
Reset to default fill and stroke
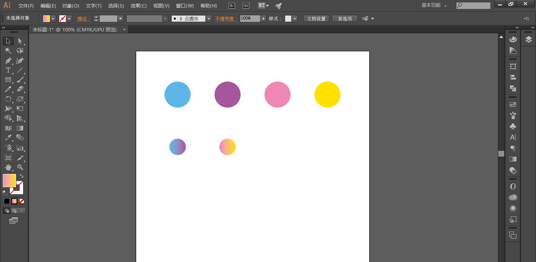tap(5, 192)
